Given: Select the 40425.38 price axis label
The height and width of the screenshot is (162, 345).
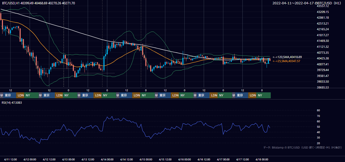Looking at the screenshot, I should coord(323,58).
